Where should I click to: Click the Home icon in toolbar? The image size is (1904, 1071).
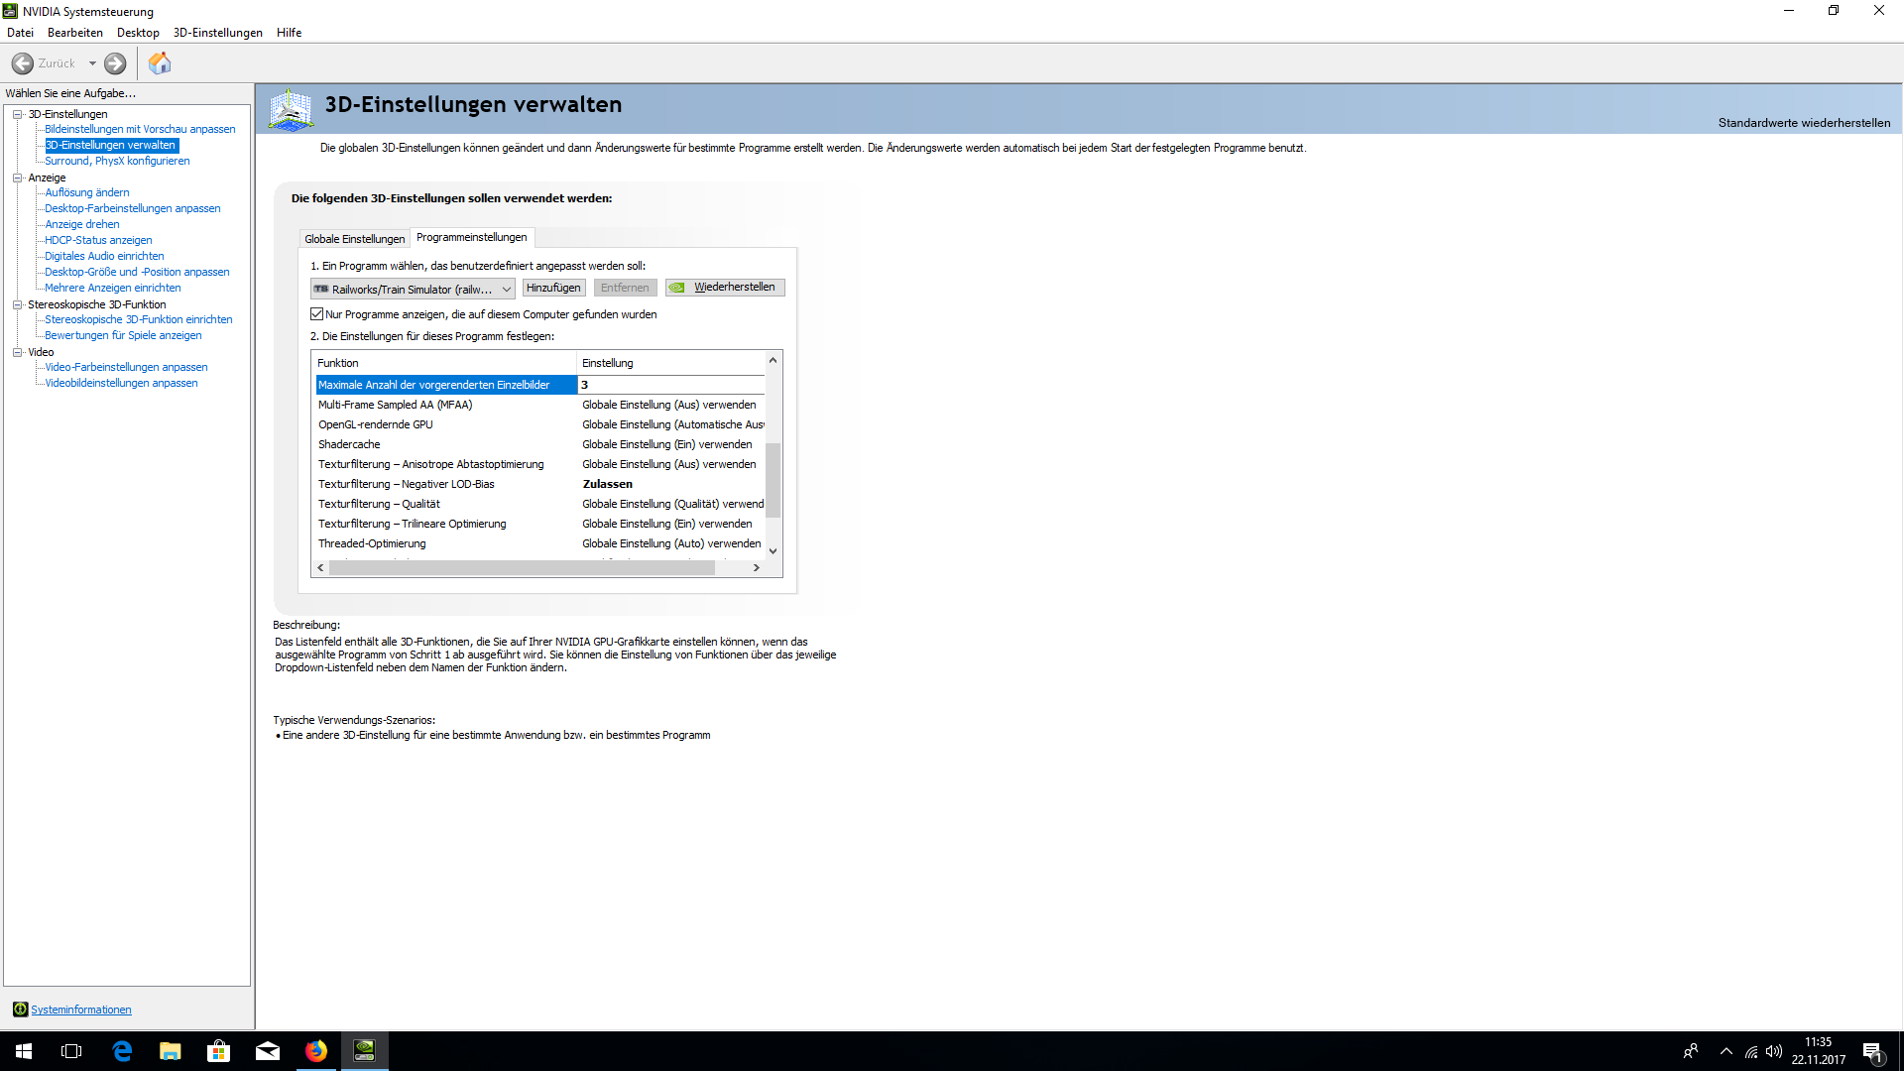(x=160, y=63)
